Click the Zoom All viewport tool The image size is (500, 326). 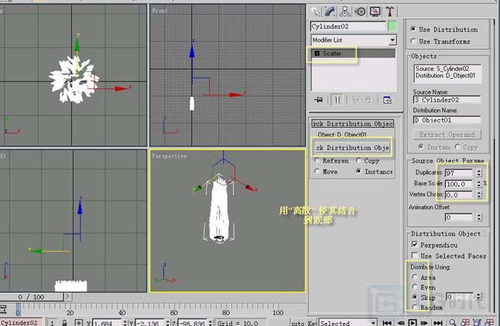pos(465,322)
